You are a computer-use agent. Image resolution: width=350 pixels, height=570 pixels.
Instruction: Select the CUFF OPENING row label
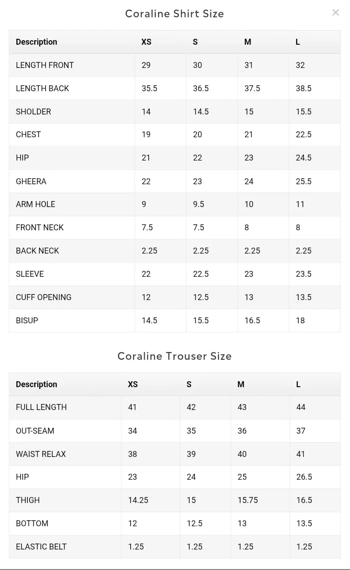click(43, 297)
